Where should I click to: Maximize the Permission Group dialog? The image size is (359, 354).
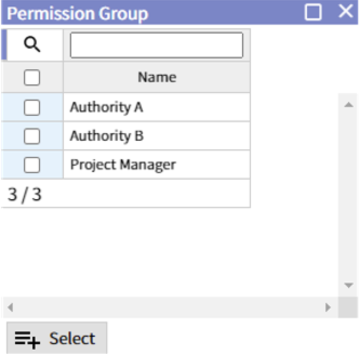pyautogui.click(x=313, y=12)
